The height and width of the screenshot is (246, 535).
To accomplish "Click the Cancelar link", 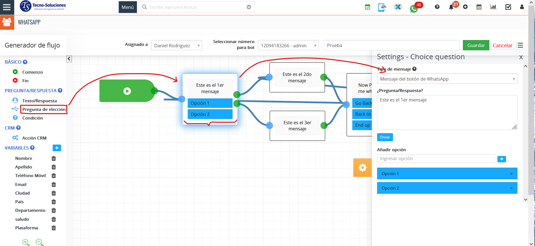I will coord(502,45).
